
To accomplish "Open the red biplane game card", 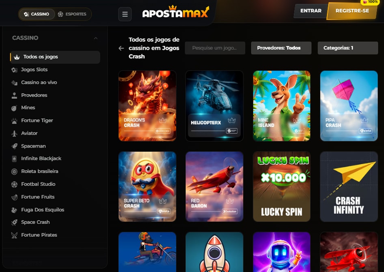I will click(349, 252).
